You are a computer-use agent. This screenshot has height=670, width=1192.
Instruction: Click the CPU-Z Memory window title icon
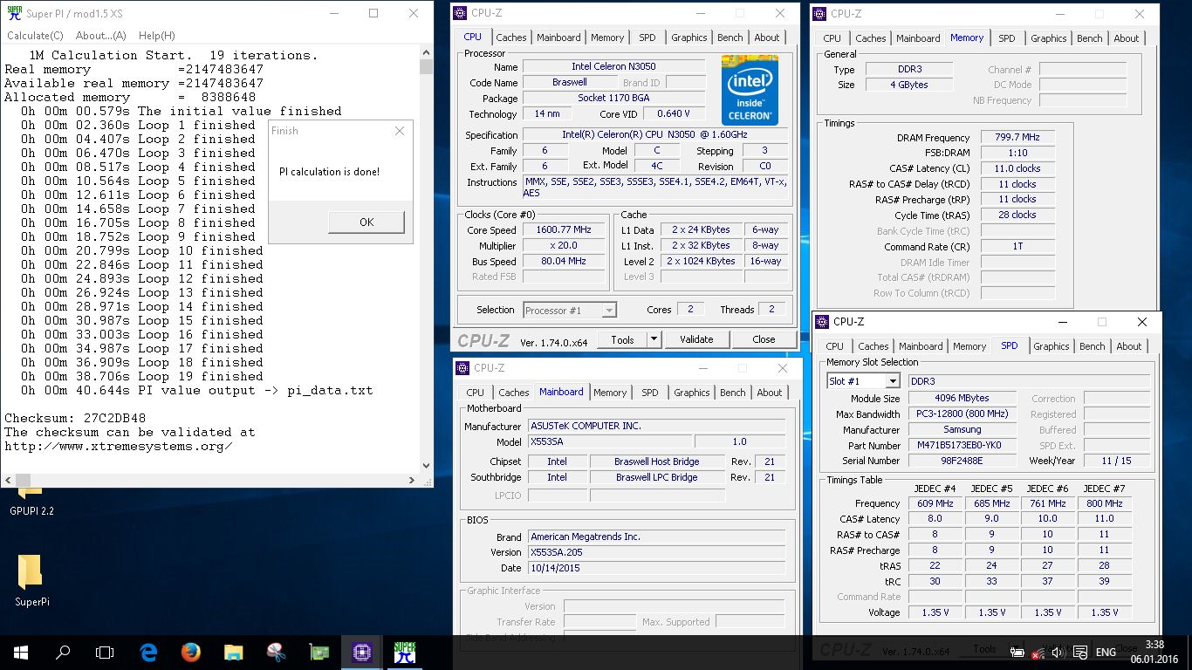click(x=820, y=14)
